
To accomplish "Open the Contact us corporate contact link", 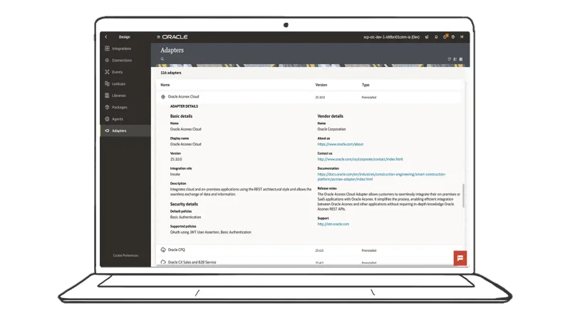I will pyautogui.click(x=360, y=159).
